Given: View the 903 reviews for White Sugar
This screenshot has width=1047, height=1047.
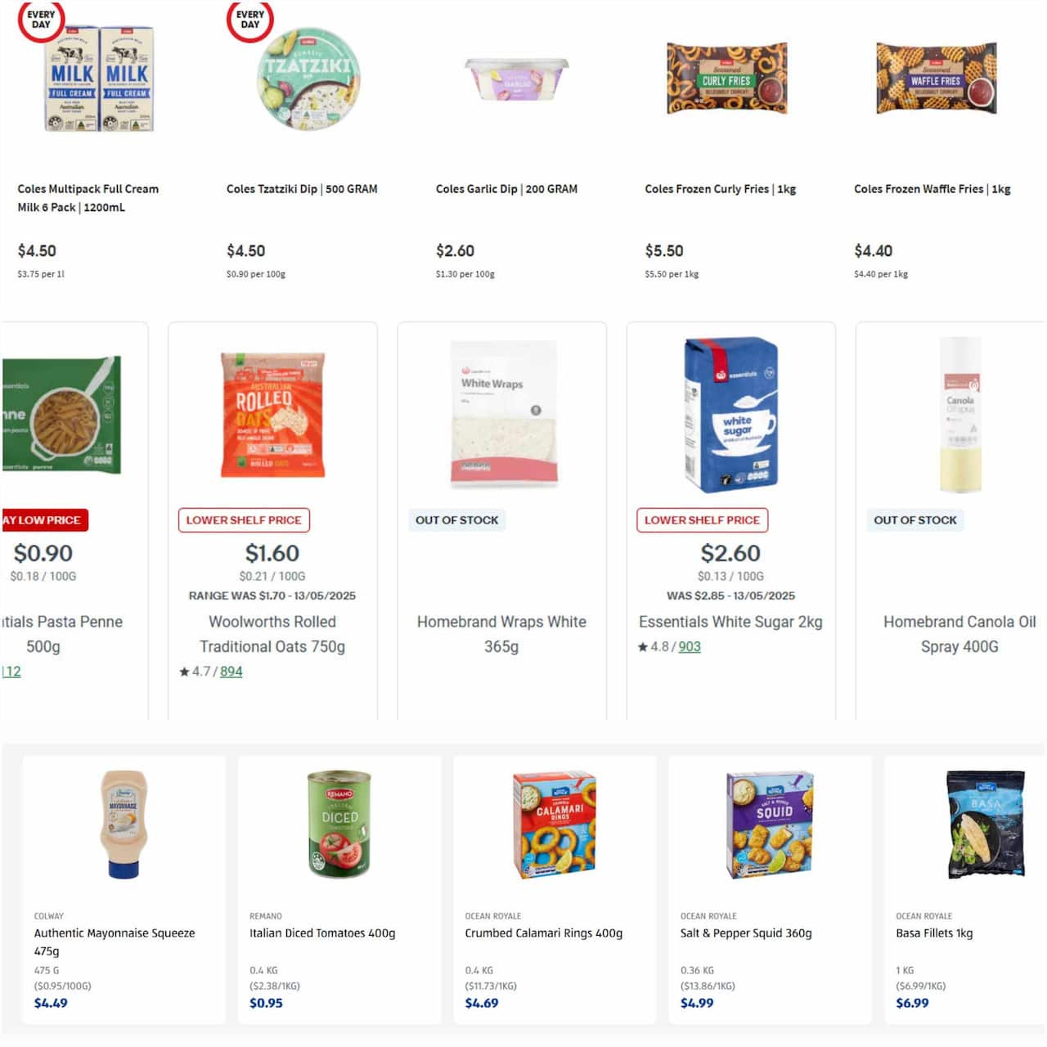Looking at the screenshot, I should (690, 647).
